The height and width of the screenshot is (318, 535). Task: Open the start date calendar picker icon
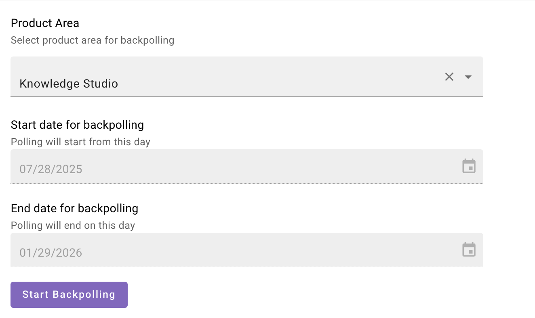coord(469,166)
